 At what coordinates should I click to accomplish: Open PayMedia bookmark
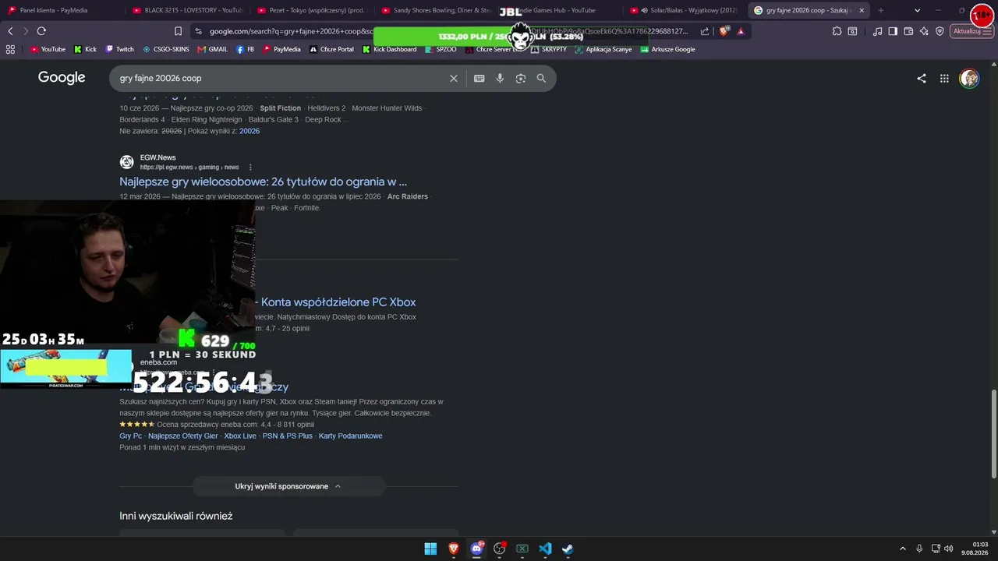click(281, 49)
